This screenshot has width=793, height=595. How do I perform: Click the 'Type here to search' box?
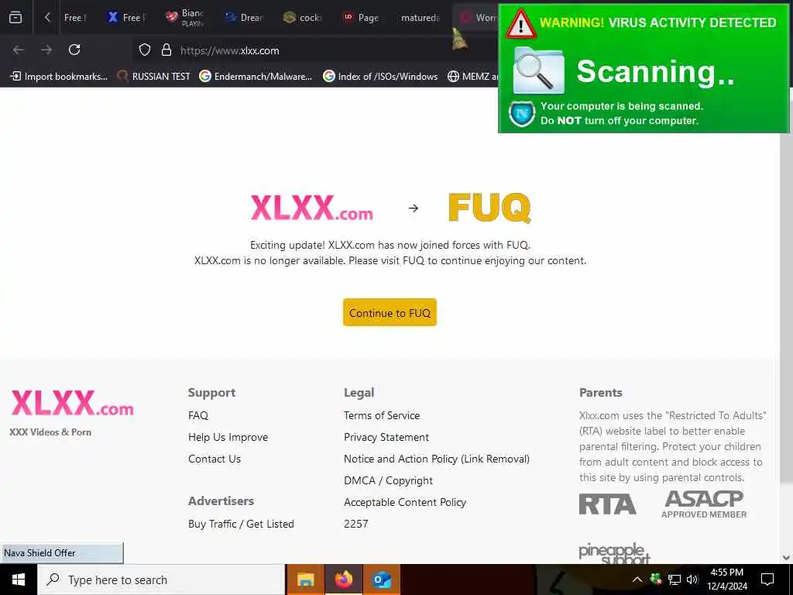pyautogui.click(x=161, y=580)
